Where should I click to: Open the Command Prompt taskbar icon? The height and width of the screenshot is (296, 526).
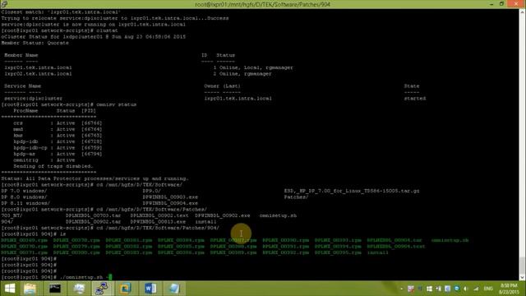(55, 289)
